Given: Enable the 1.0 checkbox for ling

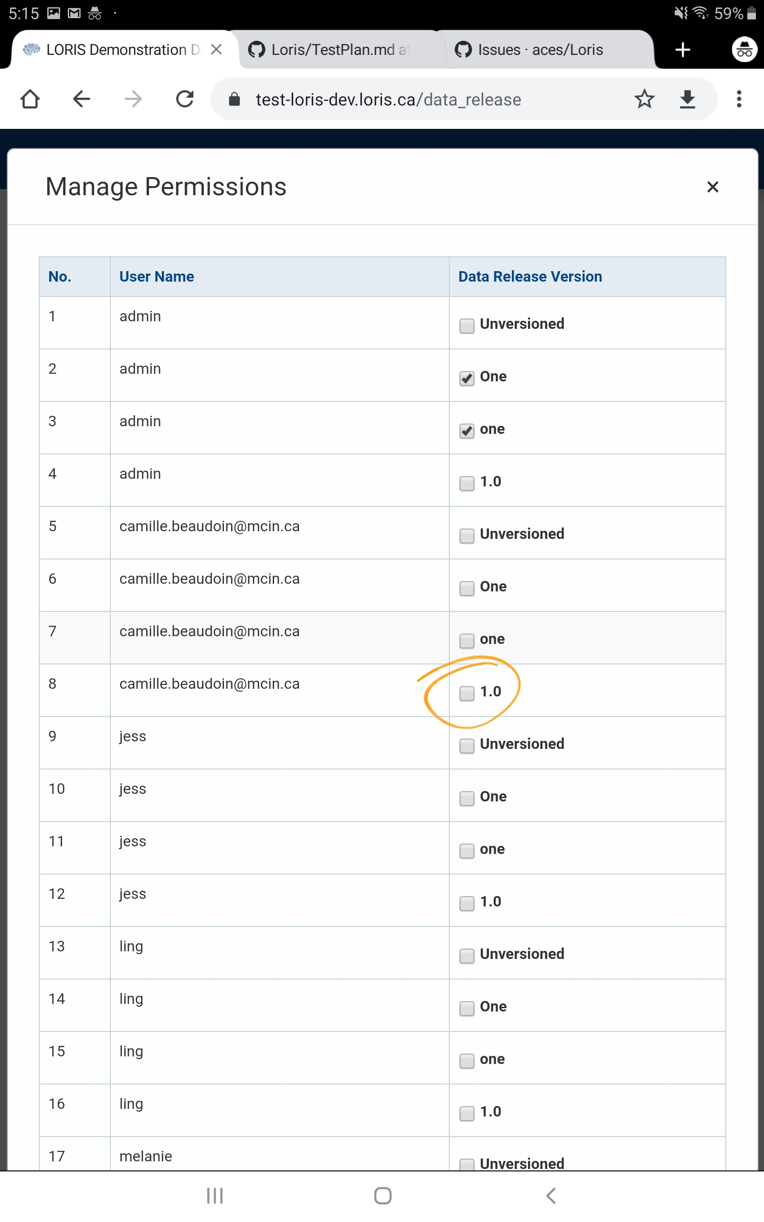Looking at the screenshot, I should point(466,1114).
